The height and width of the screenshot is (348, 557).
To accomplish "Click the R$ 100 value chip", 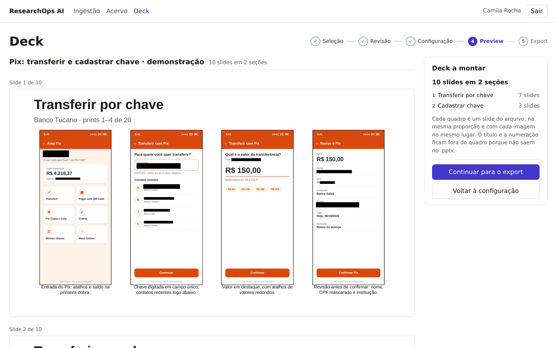I will click(x=245, y=189).
